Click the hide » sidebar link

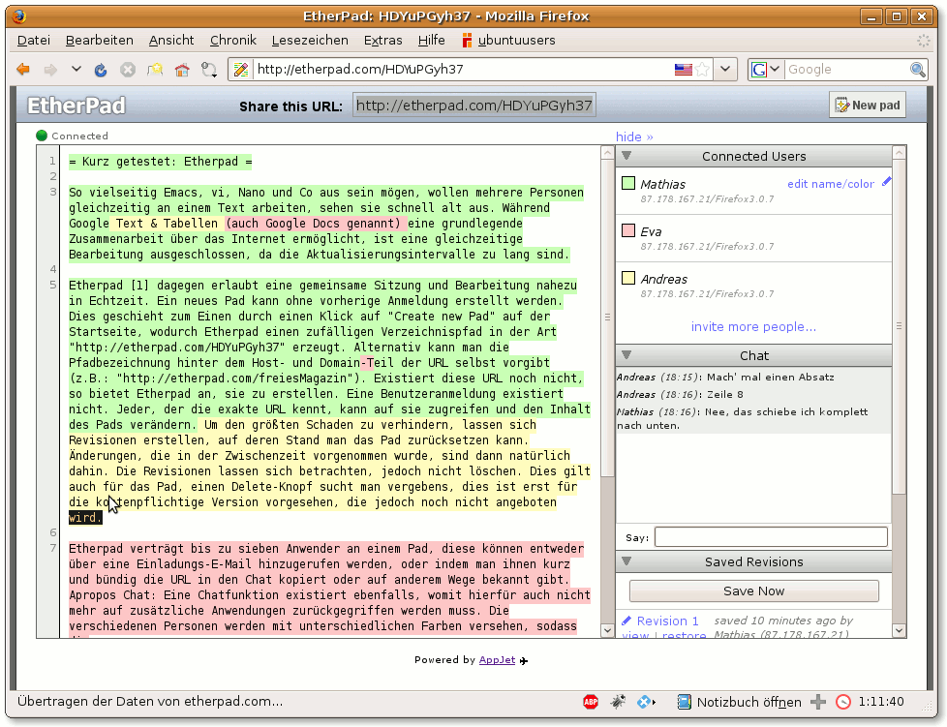click(634, 137)
